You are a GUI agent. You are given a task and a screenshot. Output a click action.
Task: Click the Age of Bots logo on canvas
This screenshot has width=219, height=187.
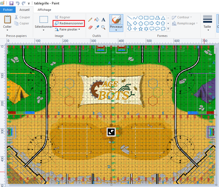point(112,90)
